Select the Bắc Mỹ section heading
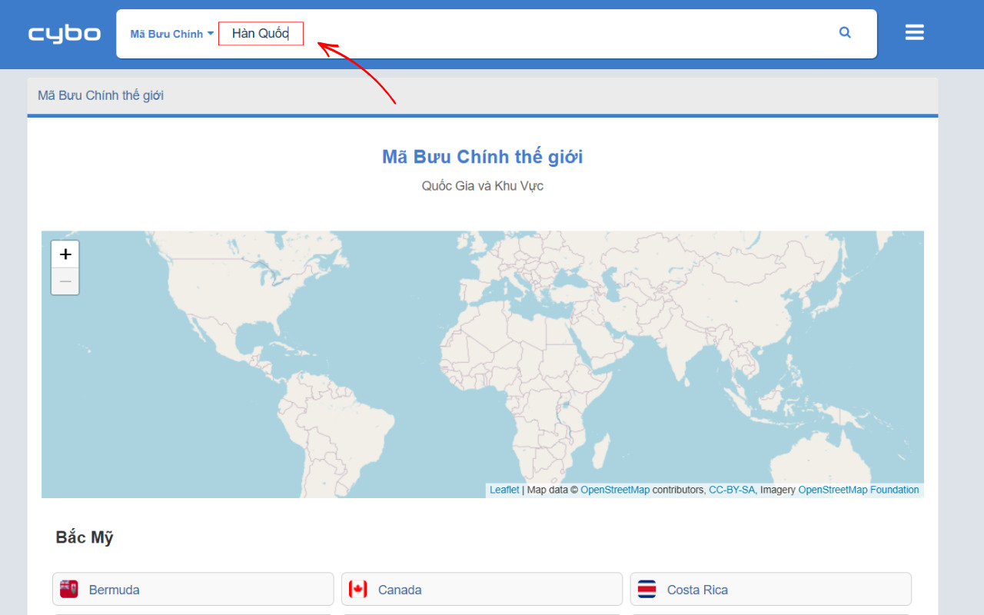The width and height of the screenshot is (984, 615). (x=84, y=537)
